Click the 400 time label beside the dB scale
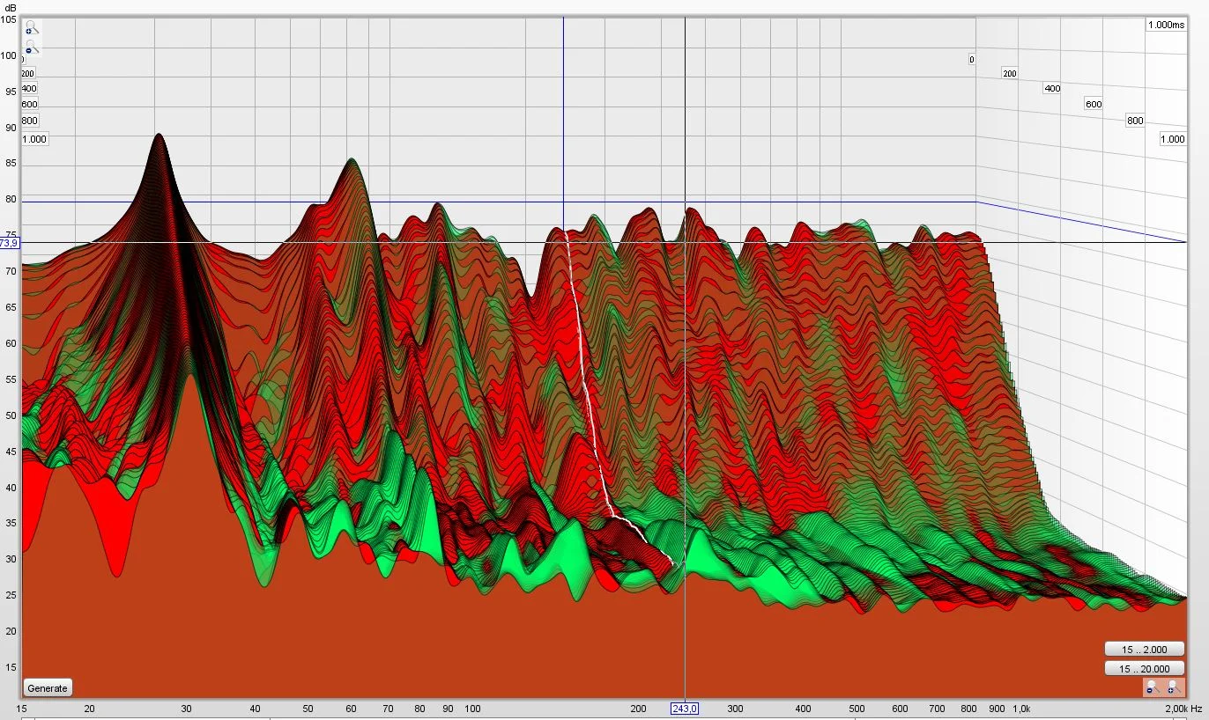Screen dimensions: 1209x720 [x=29, y=89]
